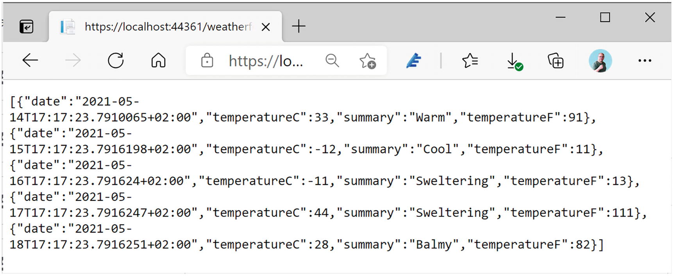Open the user profile avatar

(600, 61)
